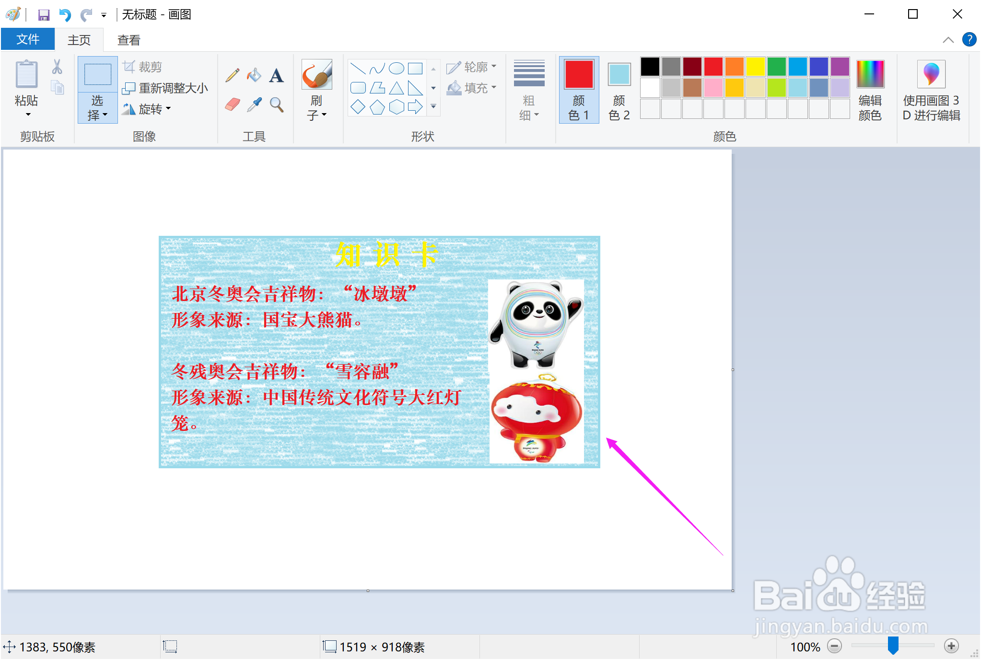Select the Fill with color bucket tool

pyautogui.click(x=254, y=75)
